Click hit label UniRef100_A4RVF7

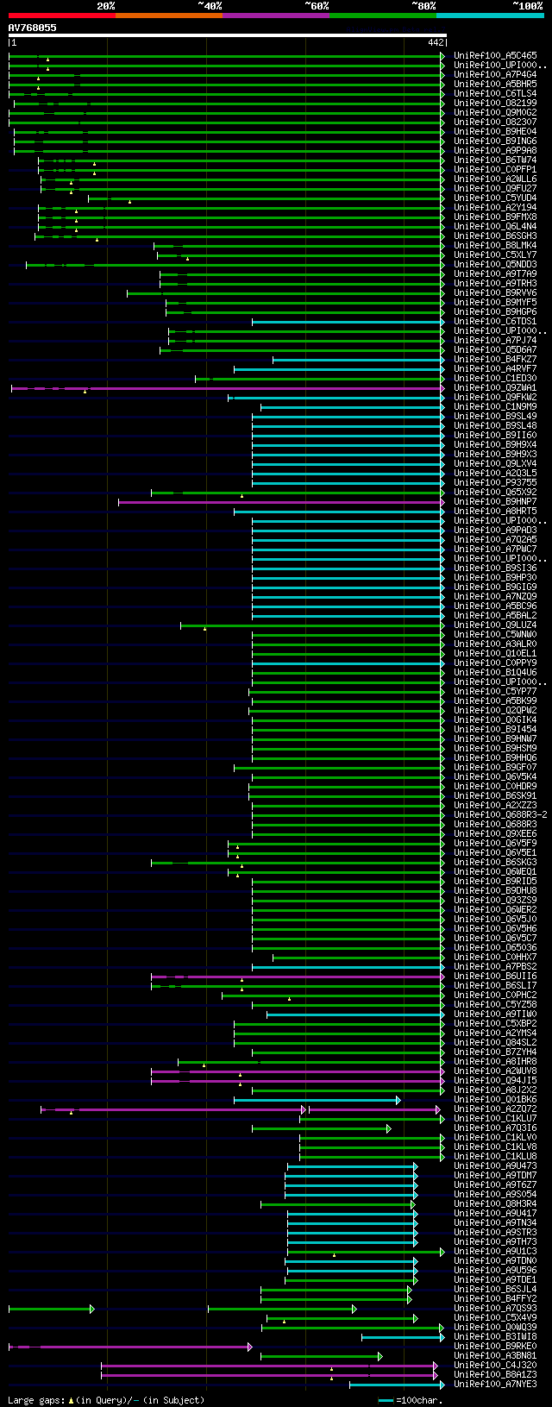tap(495, 369)
